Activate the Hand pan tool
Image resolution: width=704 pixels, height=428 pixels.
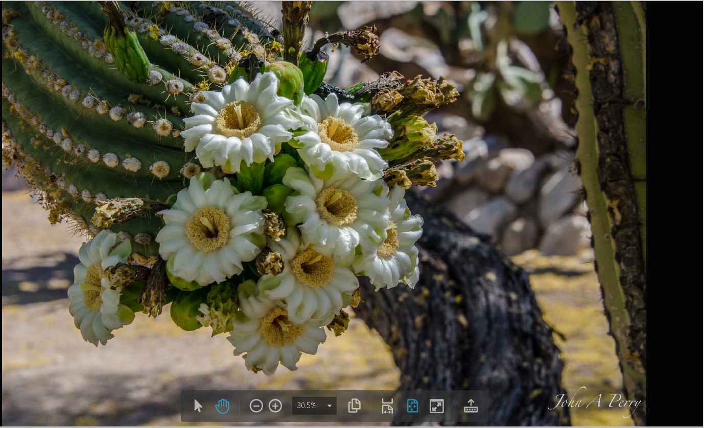click(x=222, y=406)
